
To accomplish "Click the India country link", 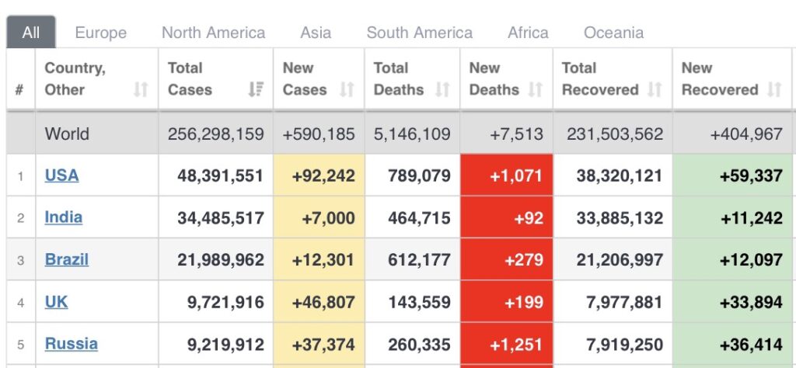I will click(x=63, y=217).
